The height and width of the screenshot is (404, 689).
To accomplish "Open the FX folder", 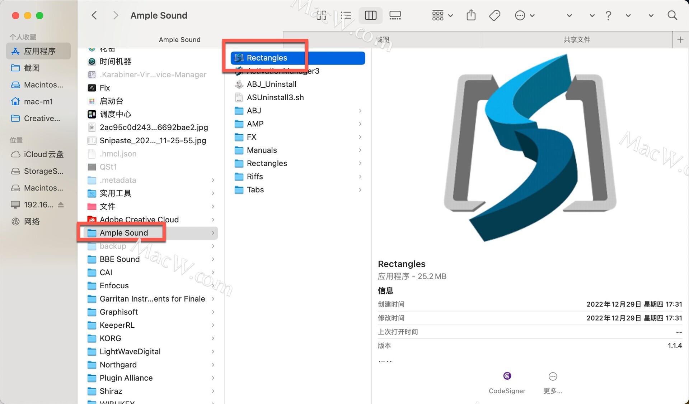I will coord(298,137).
